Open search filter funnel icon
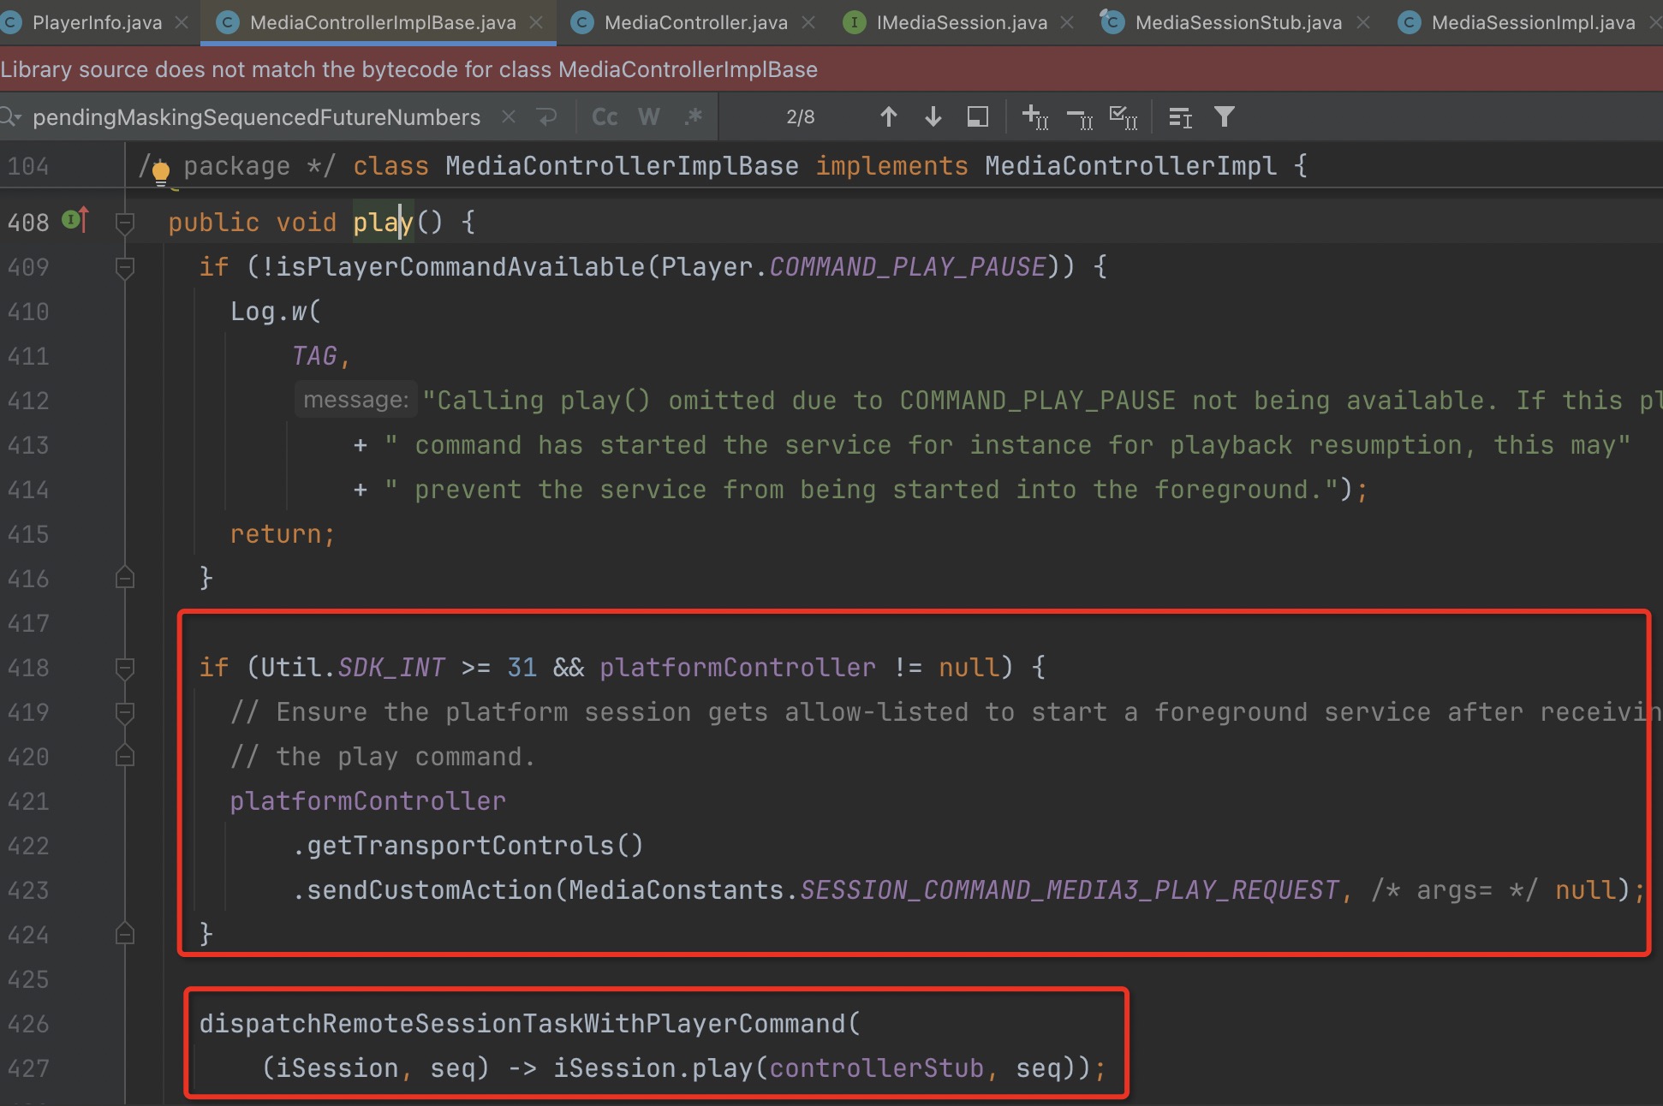The width and height of the screenshot is (1663, 1106). pyautogui.click(x=1225, y=116)
